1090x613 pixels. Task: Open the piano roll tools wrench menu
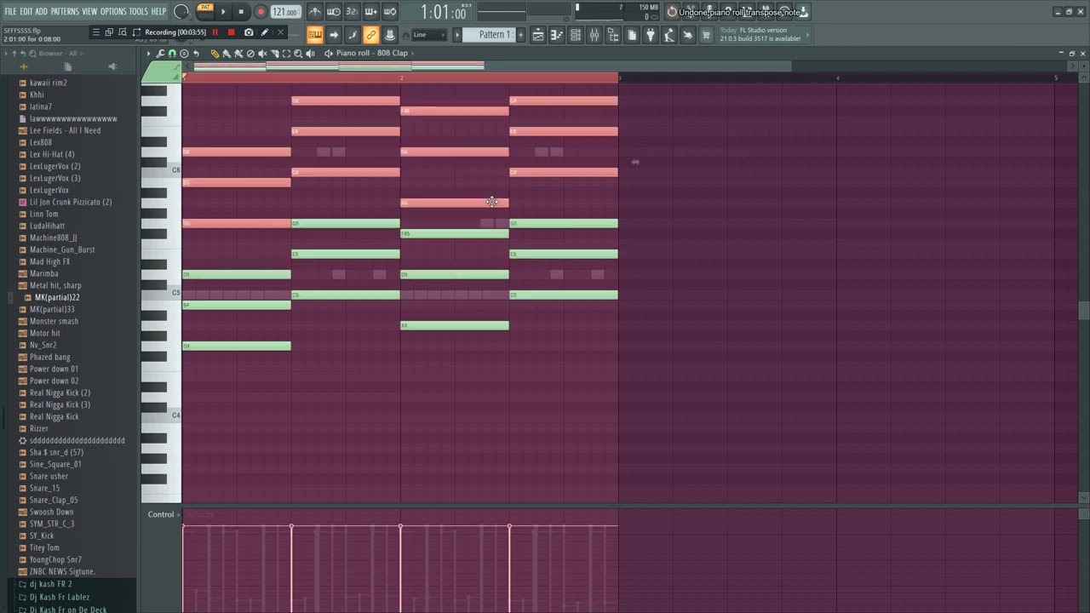pyautogui.click(x=159, y=54)
